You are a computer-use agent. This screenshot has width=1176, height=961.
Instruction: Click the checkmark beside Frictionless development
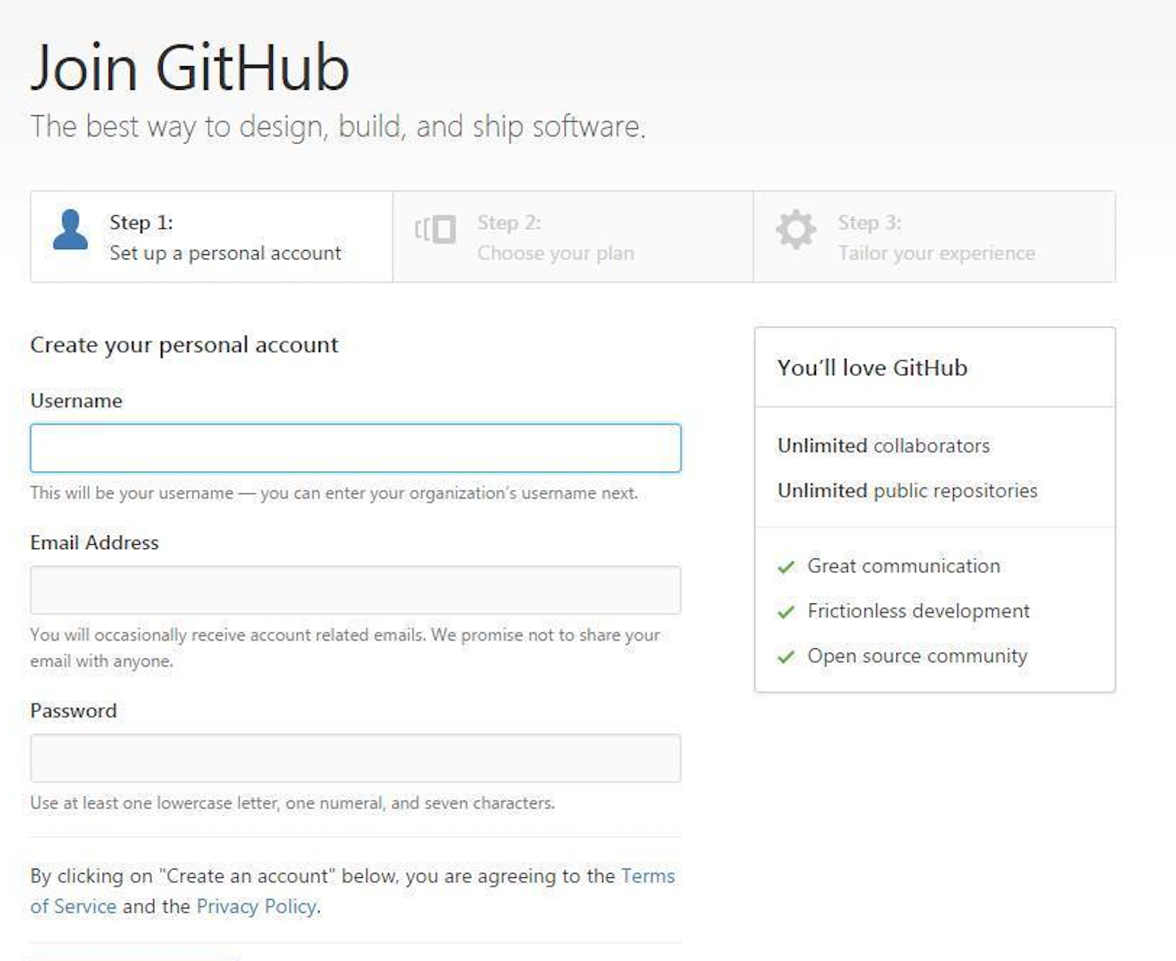[786, 610]
